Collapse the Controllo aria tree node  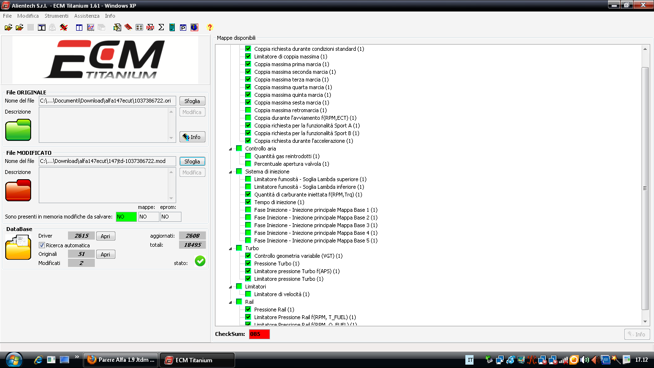click(x=230, y=149)
